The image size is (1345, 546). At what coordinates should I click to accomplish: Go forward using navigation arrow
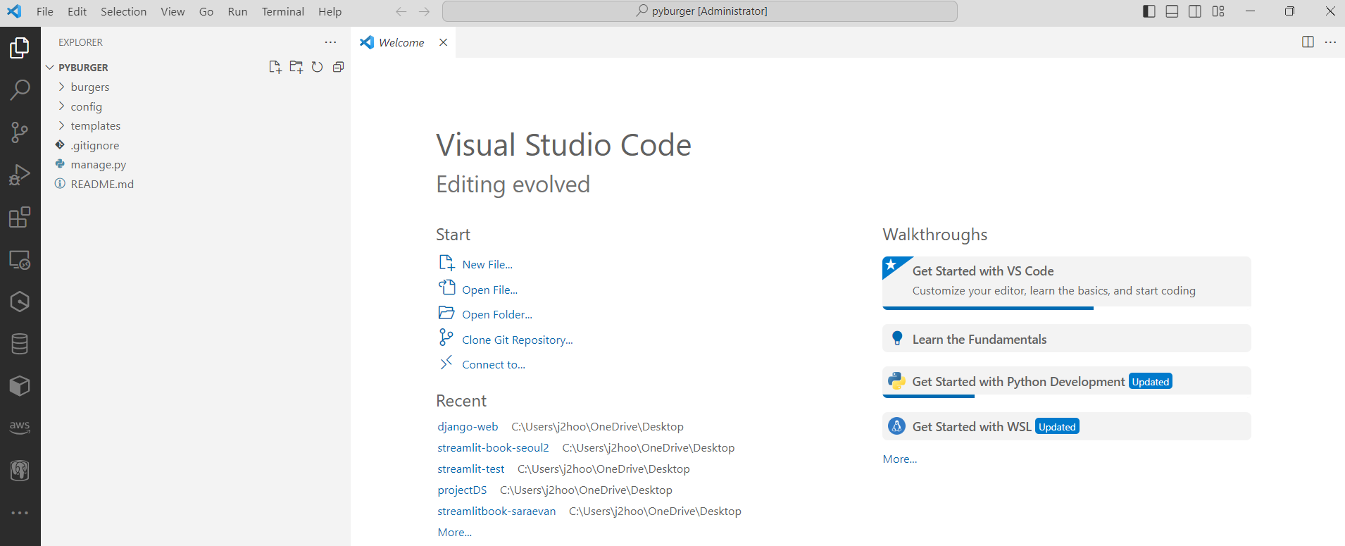click(424, 11)
